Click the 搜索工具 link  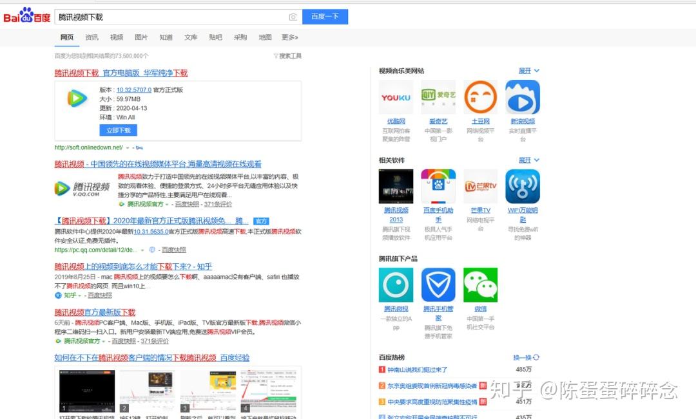point(290,56)
